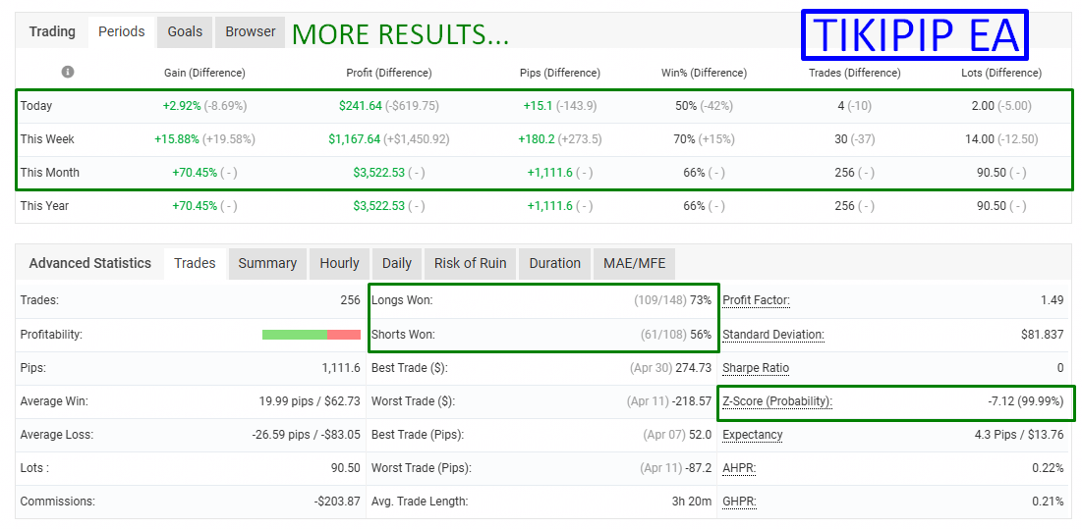Click the Sharpe Ratio label

point(756,368)
